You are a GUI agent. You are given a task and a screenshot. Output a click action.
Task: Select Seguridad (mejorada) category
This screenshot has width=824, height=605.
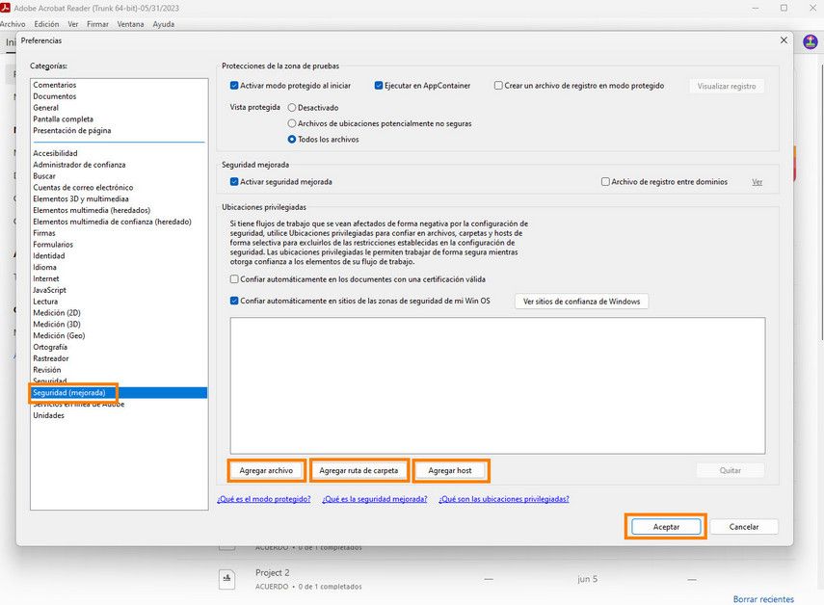pyautogui.click(x=119, y=393)
